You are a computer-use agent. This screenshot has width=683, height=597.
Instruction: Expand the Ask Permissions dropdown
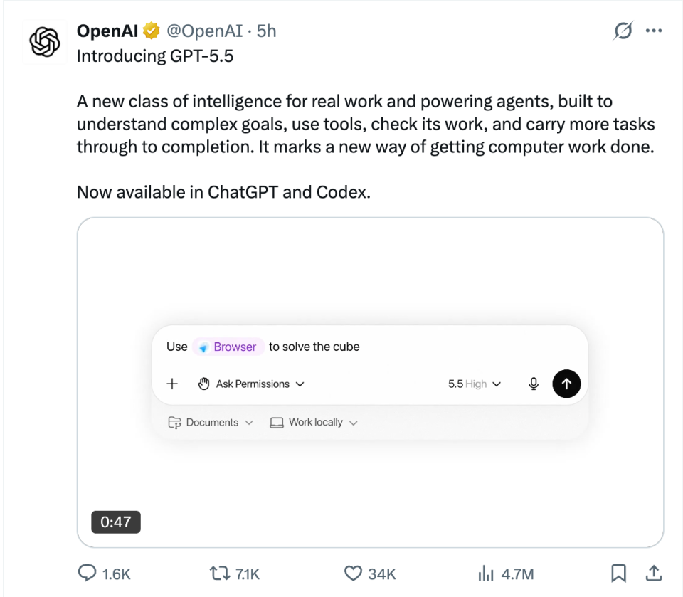(251, 384)
